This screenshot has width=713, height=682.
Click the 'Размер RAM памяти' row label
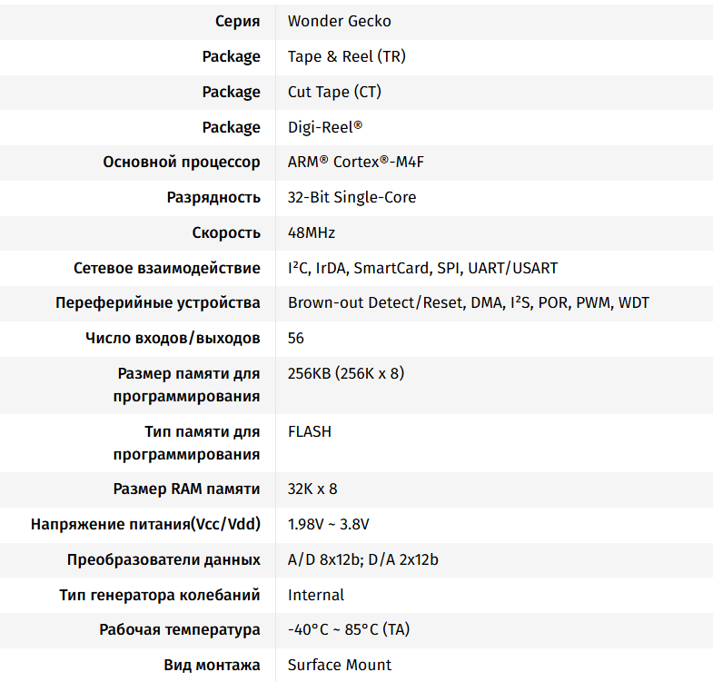186,489
